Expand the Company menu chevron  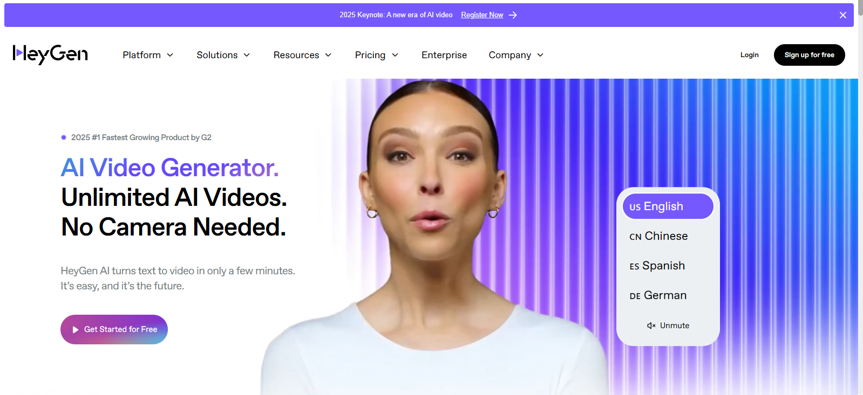click(x=540, y=55)
